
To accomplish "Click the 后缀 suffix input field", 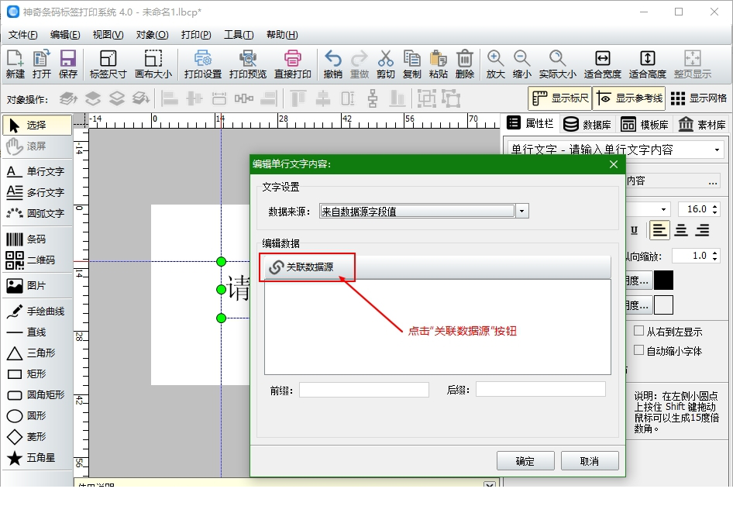I will click(540, 388).
